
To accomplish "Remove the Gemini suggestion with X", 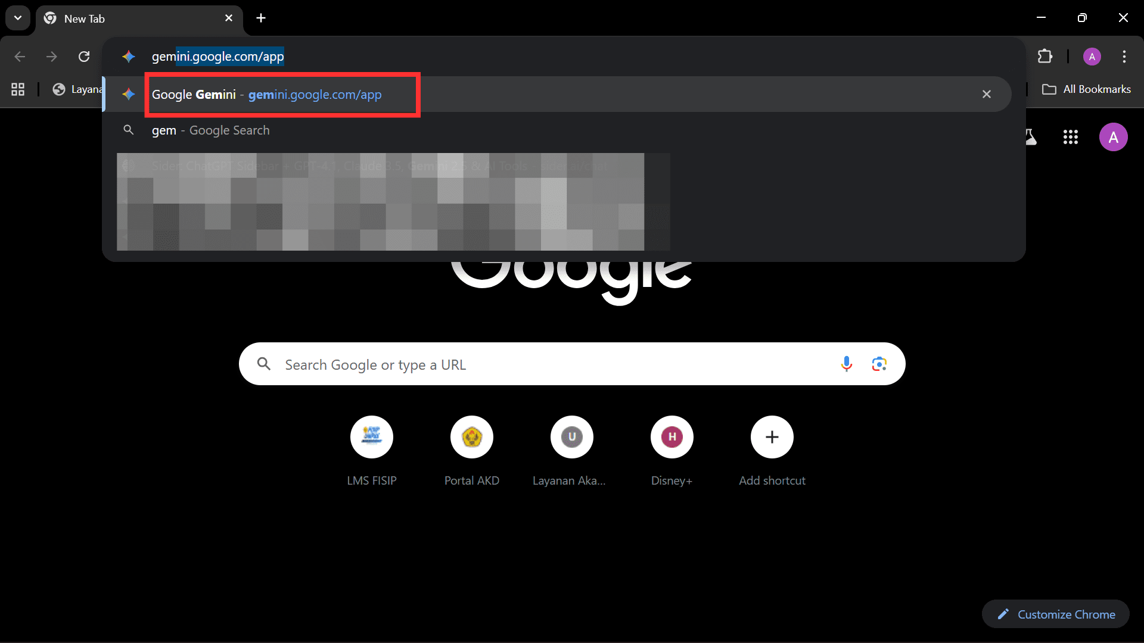I will 987,94.
